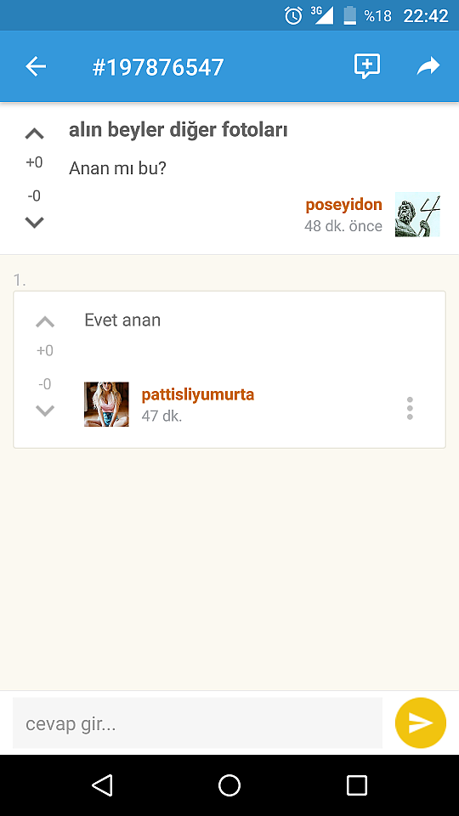View pattisliyumurta's avatar picture
This screenshot has height=816, width=459.
click(x=107, y=405)
